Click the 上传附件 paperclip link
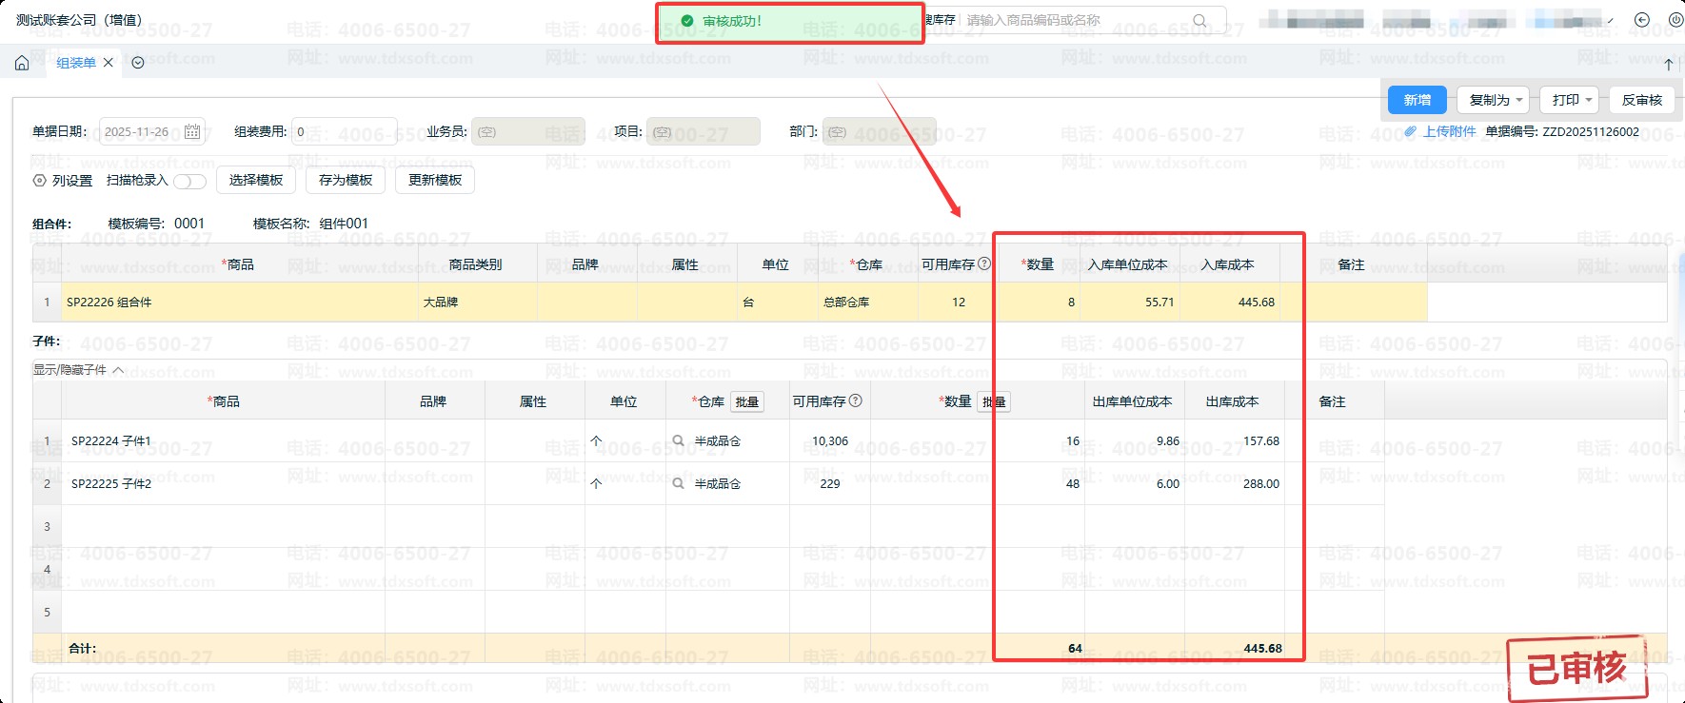Viewport: 1685px width, 703px height. (1440, 132)
